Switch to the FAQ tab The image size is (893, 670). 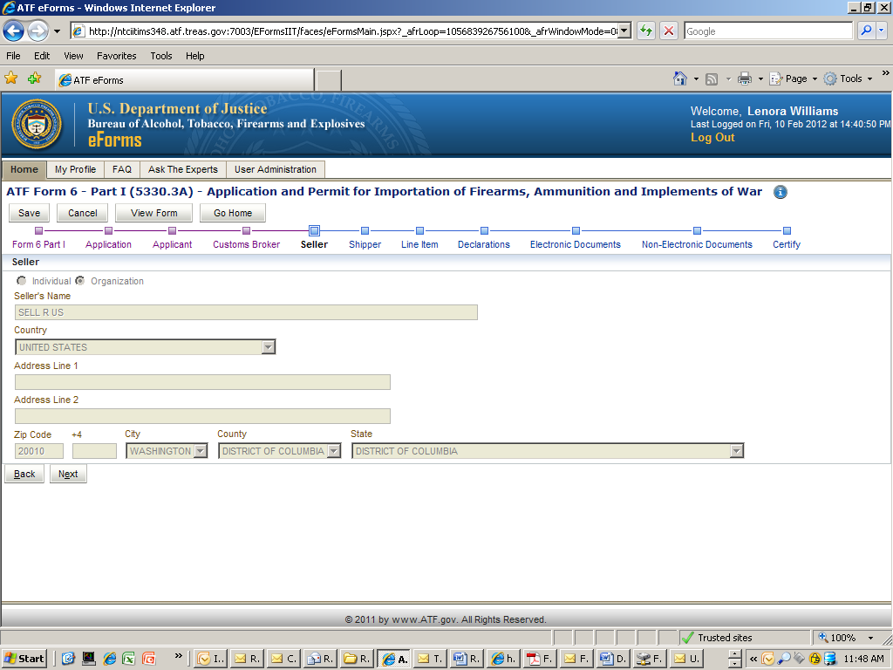(122, 170)
